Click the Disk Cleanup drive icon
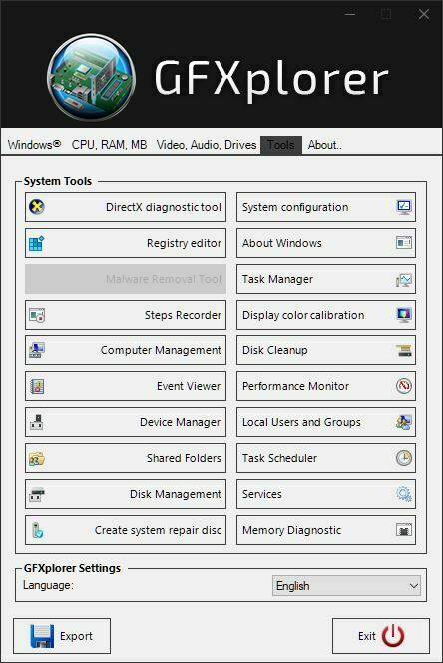This screenshot has height=663, width=443. 404,350
